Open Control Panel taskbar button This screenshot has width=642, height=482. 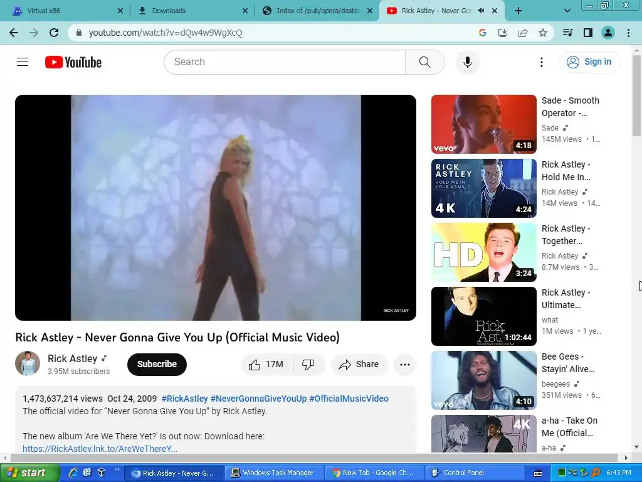point(474,473)
